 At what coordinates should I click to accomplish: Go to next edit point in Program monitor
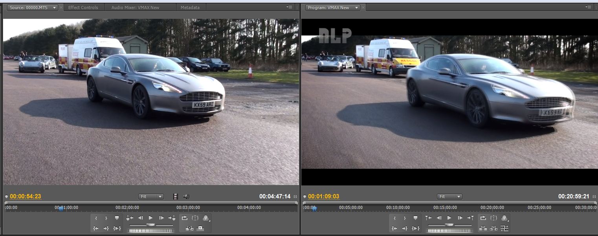[471, 218]
